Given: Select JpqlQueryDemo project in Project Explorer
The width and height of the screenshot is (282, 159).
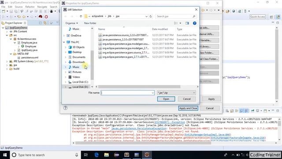Looking at the screenshot, I should coord(19,28).
